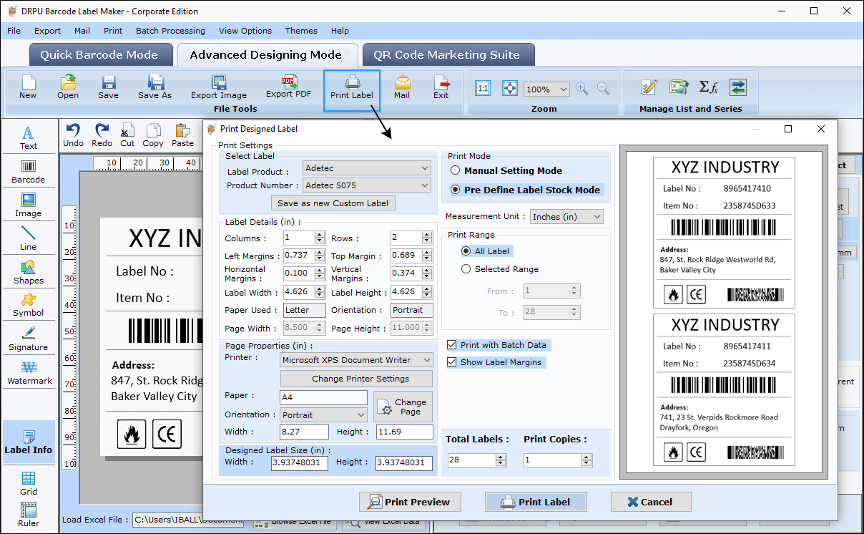Click Export Image icon

219,87
